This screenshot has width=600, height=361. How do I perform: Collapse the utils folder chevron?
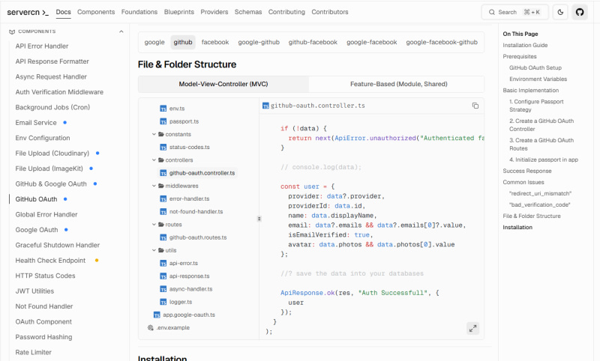coord(154,250)
